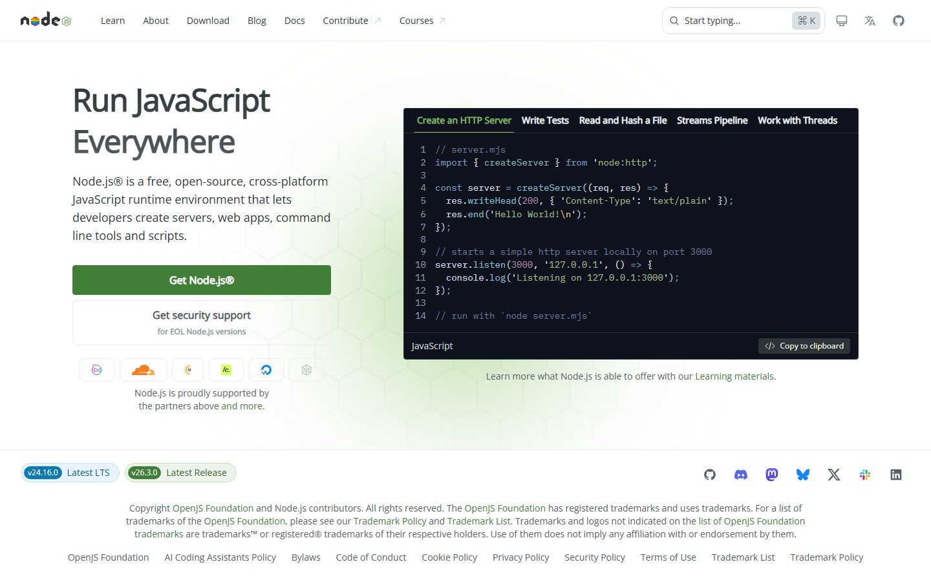This screenshot has height=582, width=931.
Task: Open the GitHub icon in the top navigation
Action: 899,21
